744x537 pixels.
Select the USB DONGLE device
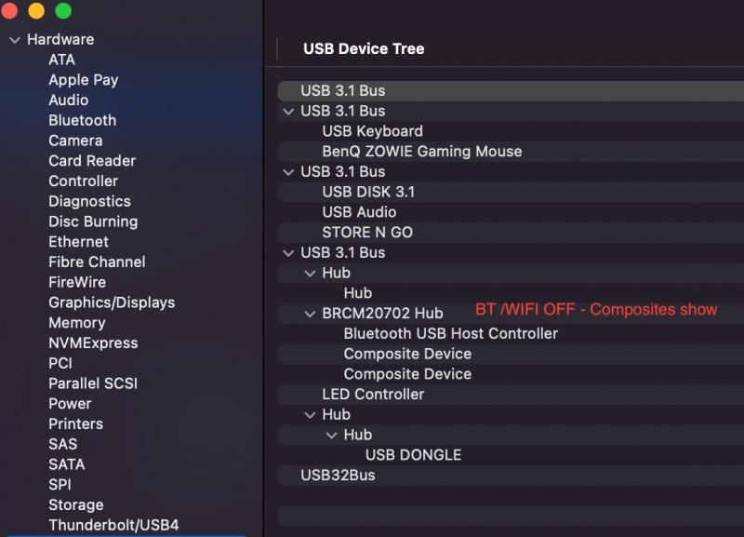tap(413, 455)
